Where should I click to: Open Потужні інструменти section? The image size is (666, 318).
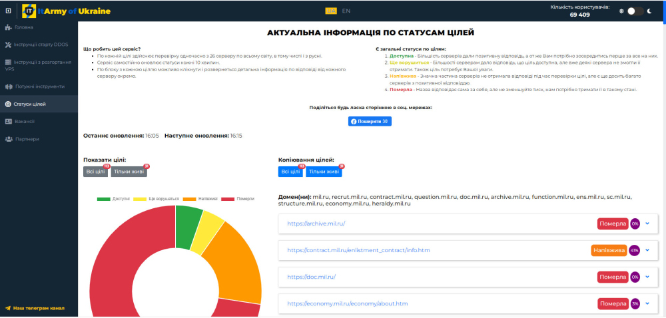click(39, 86)
